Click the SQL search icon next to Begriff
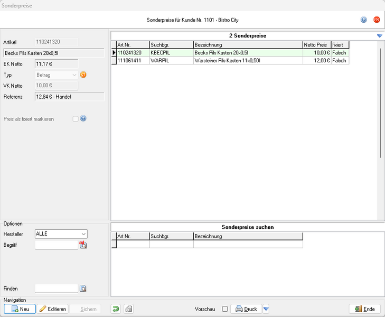This screenshot has width=385, height=317. click(83, 245)
